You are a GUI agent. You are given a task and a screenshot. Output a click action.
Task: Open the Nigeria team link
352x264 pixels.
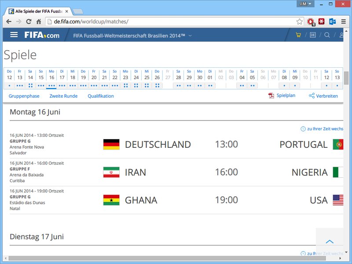point(310,172)
